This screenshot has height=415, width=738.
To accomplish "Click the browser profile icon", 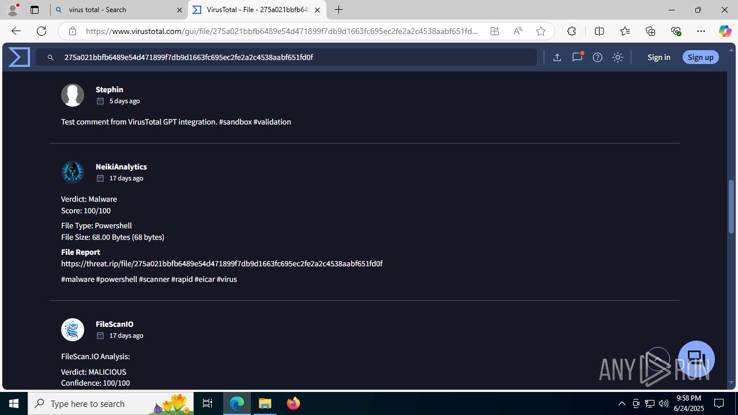I will coord(13,10).
